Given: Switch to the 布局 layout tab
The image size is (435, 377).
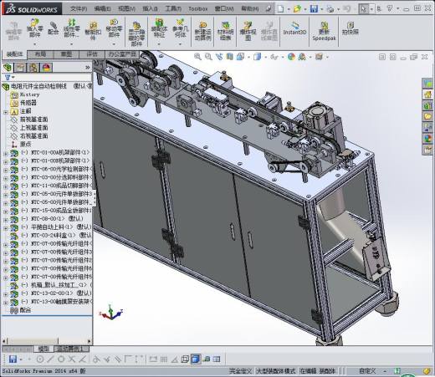Looking at the screenshot, I should click(40, 54).
